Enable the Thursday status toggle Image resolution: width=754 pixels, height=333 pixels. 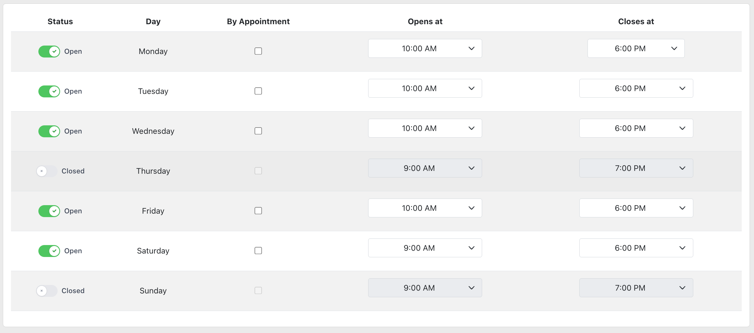tap(47, 171)
